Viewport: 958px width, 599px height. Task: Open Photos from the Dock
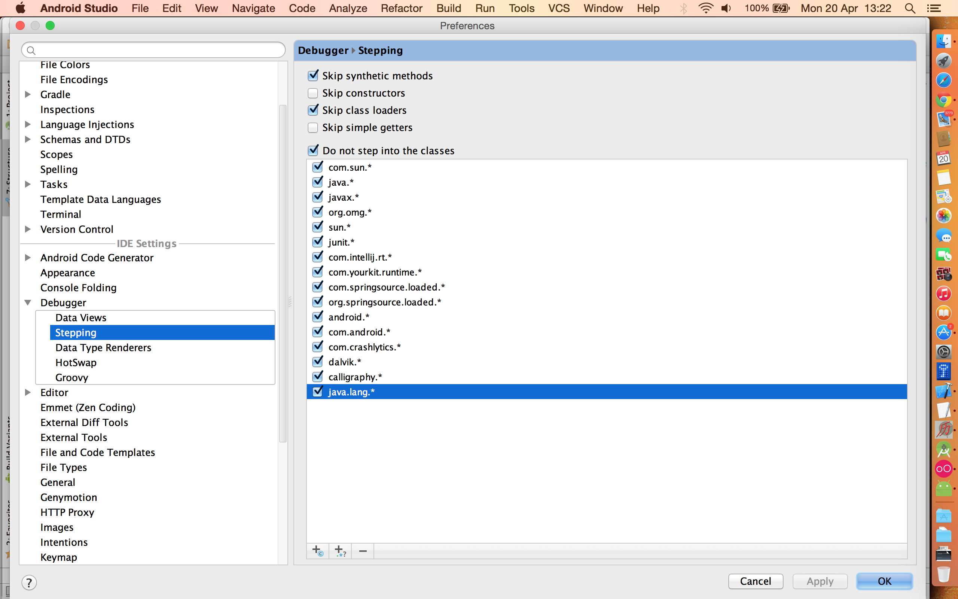click(x=944, y=216)
